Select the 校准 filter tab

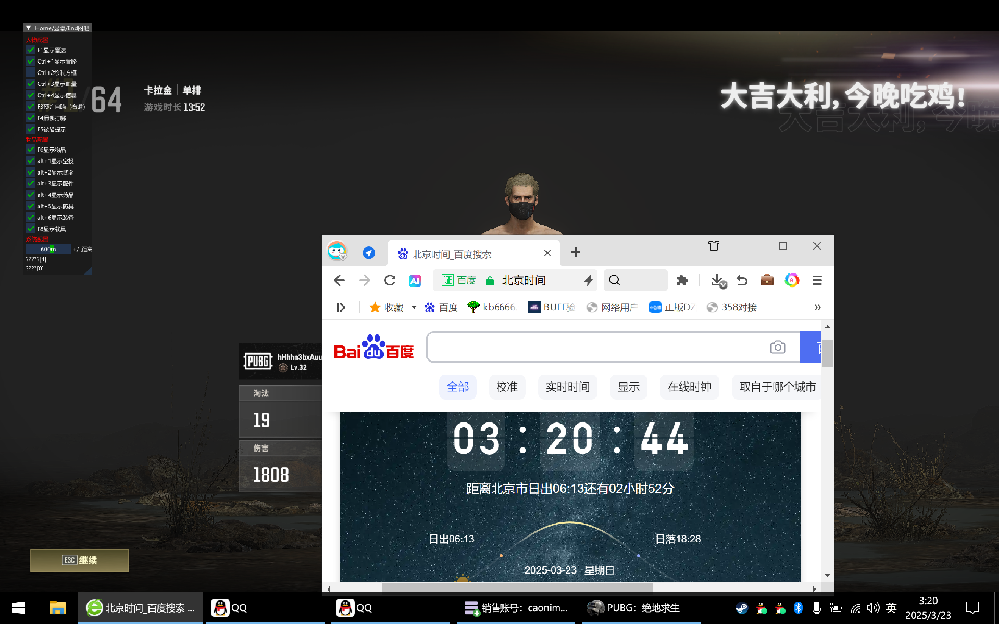[507, 387]
